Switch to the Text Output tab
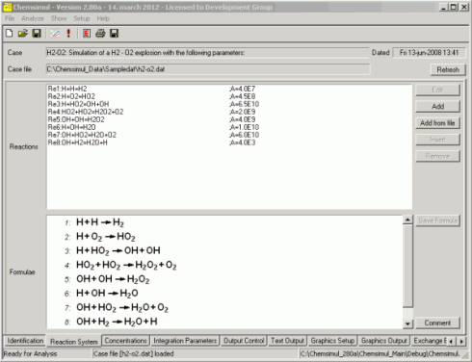This screenshot has height=362, width=472. point(287,341)
